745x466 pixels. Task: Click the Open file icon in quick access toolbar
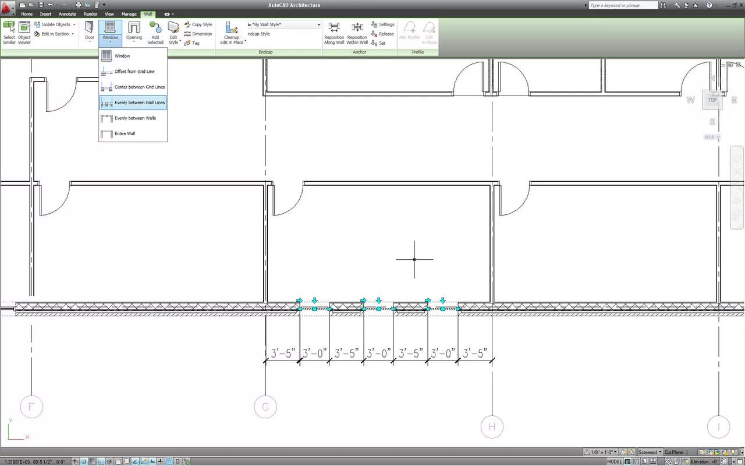[x=31, y=5]
